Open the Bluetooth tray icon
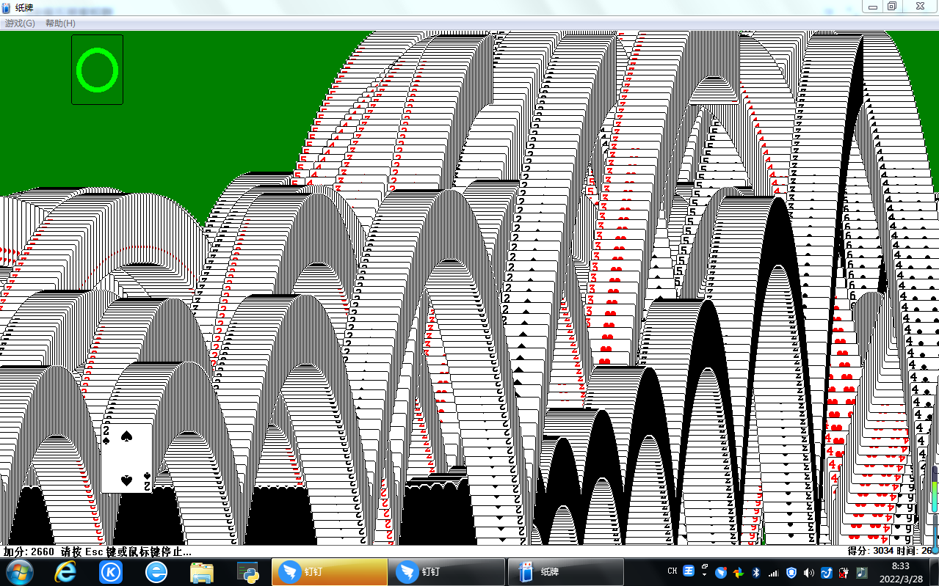 point(755,572)
